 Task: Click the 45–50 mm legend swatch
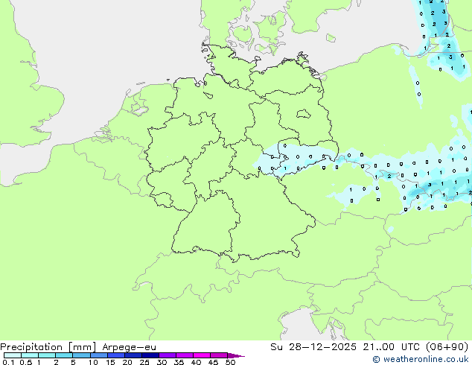coord(219,355)
